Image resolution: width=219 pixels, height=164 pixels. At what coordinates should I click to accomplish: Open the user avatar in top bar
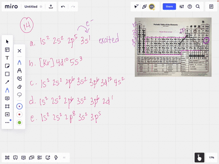152,6
